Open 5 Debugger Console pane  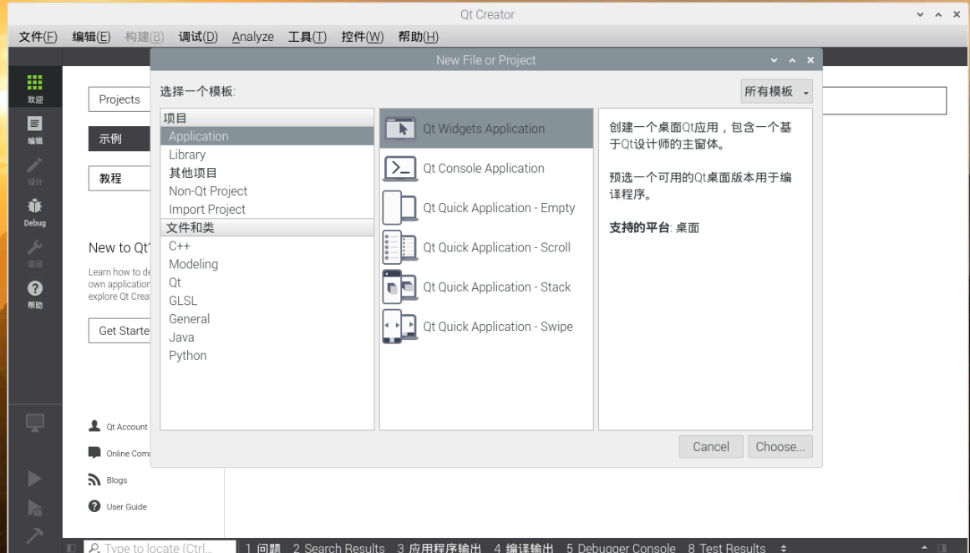621,547
